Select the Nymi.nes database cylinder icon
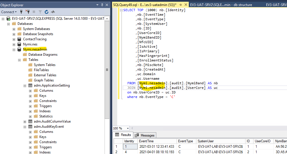The height and width of the screenshot is (154, 287). point(19,44)
